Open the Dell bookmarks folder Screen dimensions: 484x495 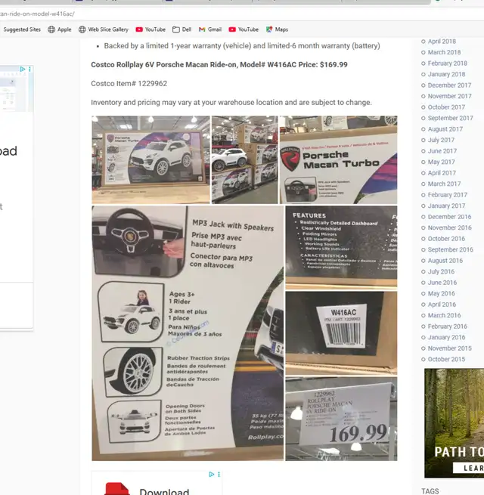[x=181, y=29]
